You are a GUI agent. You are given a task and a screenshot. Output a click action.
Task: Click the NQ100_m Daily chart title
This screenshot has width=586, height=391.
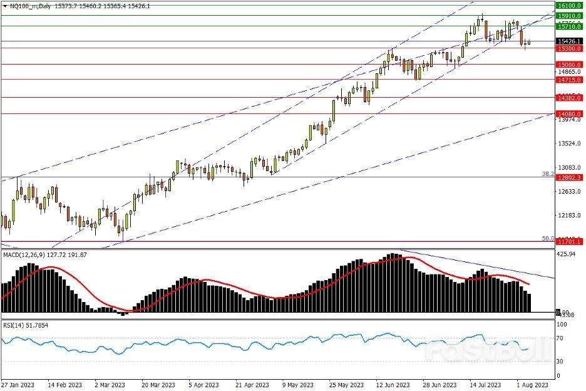click(x=28, y=6)
